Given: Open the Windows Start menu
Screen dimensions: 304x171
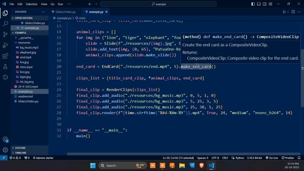Looking at the screenshot, I should (93, 166).
